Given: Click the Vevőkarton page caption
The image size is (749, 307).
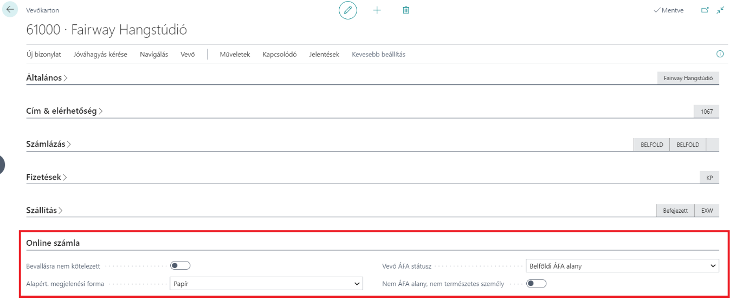Looking at the screenshot, I should tap(43, 10).
